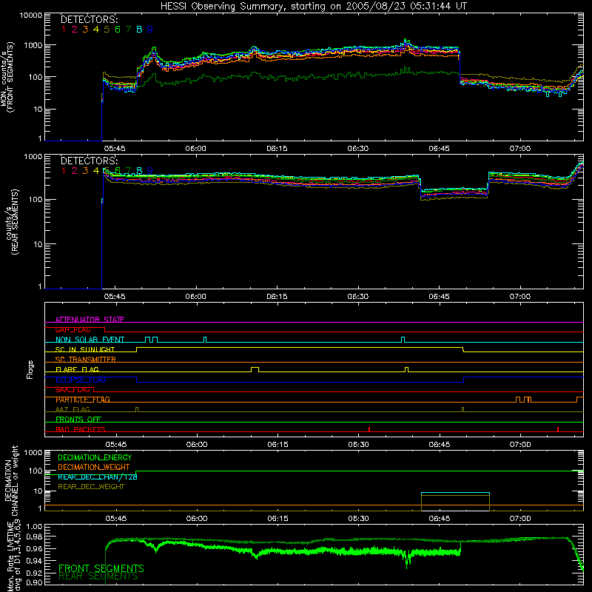The image size is (592, 592).
Task: Click the DECIMATION_WEIGHT legend entry
Action: pos(94,467)
